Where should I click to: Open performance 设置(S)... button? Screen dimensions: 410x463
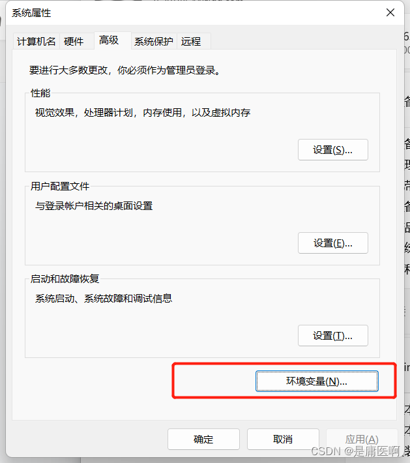point(332,150)
